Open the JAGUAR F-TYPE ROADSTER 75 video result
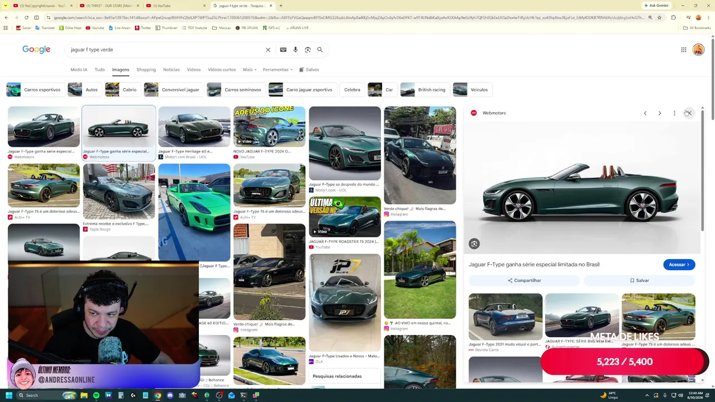This screenshot has width=715, height=402. (345, 217)
